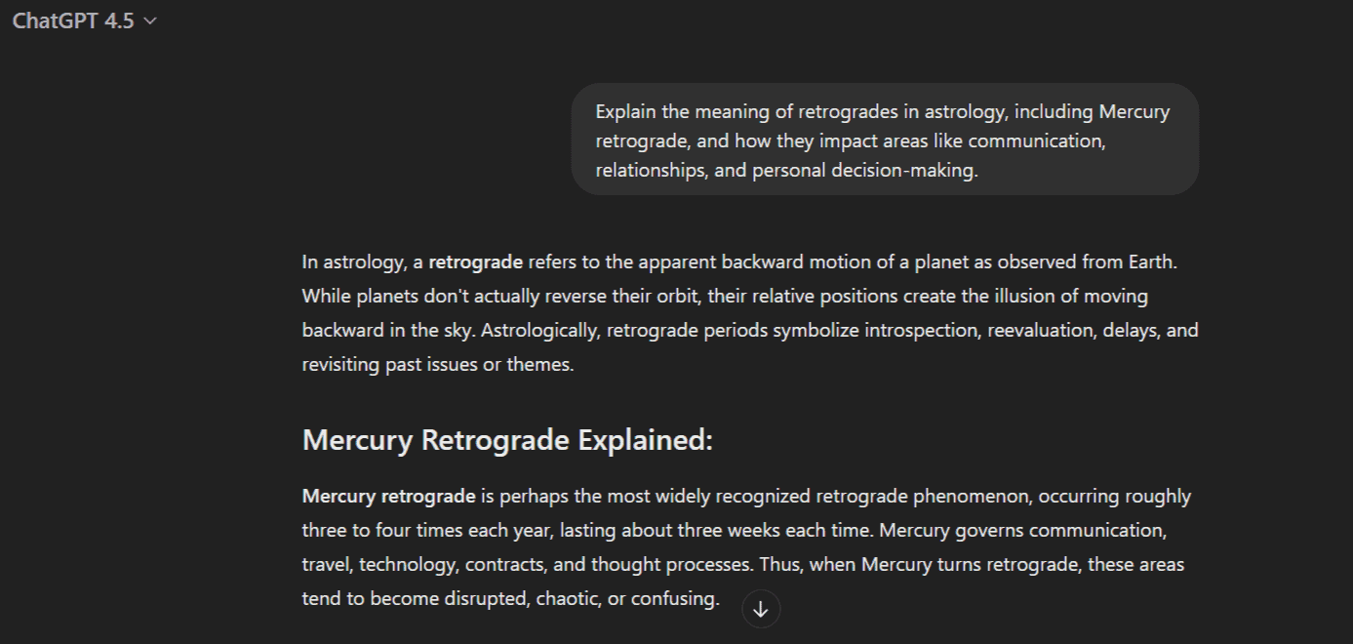Click the word "Astrologically" in first paragraph
Viewport: 1353px width, 644px height.
point(540,330)
